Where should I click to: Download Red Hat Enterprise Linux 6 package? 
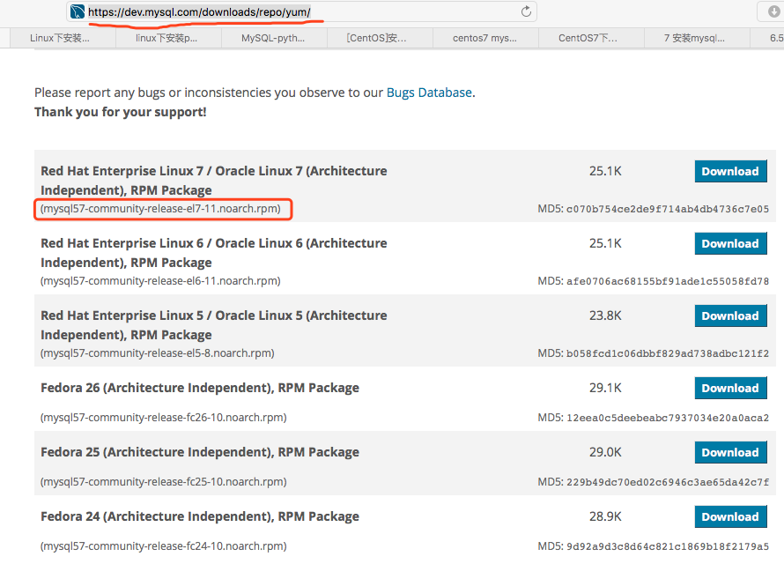730,243
